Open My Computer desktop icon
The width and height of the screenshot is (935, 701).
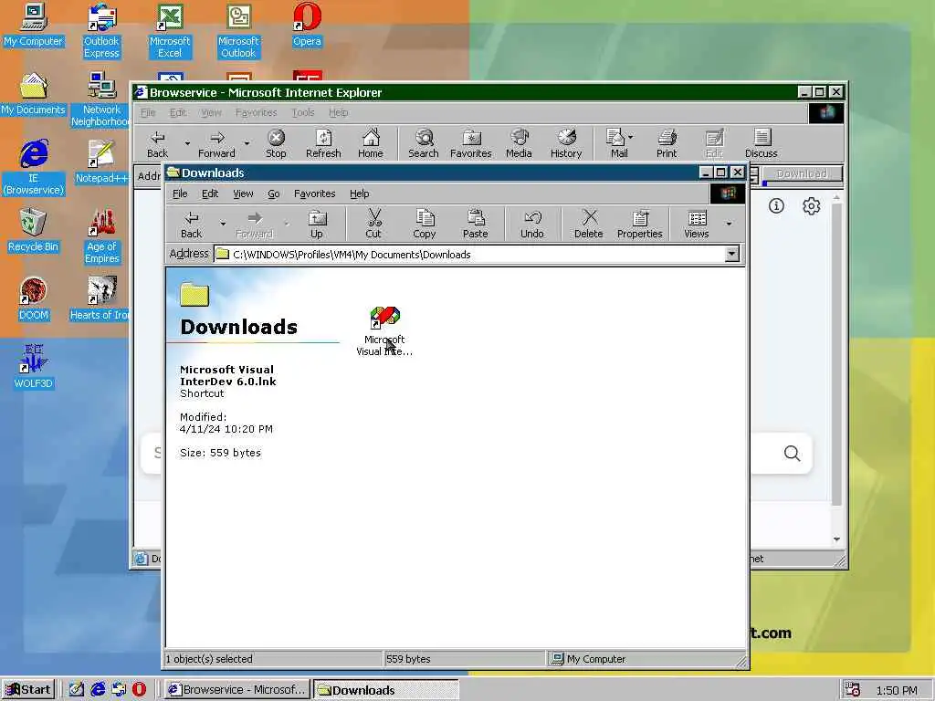tap(34, 25)
